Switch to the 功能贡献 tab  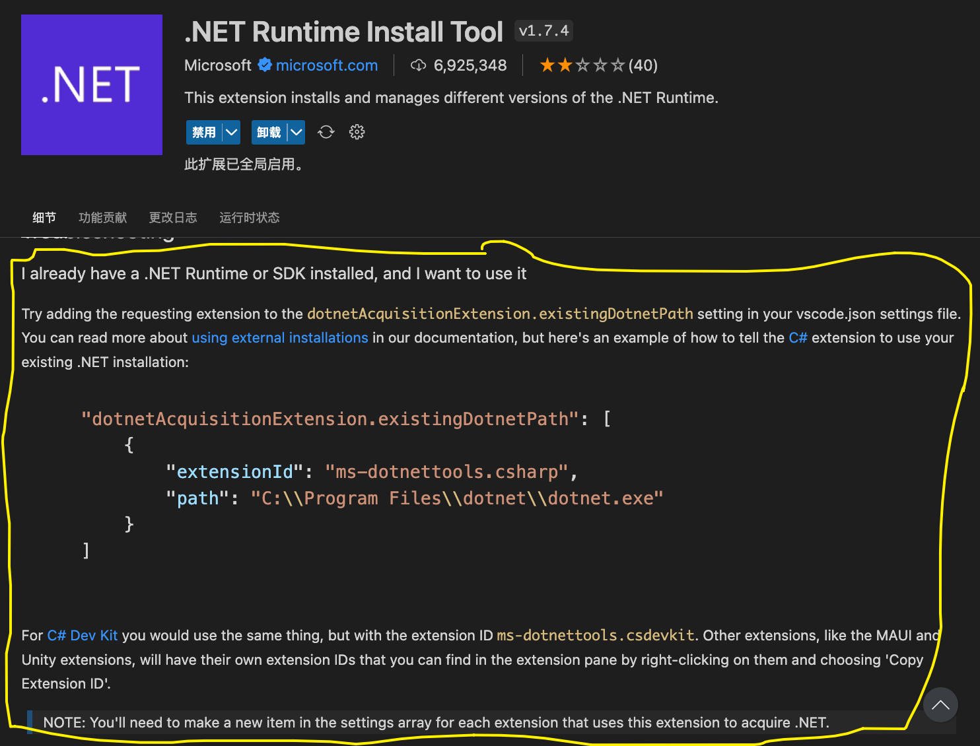pos(102,218)
